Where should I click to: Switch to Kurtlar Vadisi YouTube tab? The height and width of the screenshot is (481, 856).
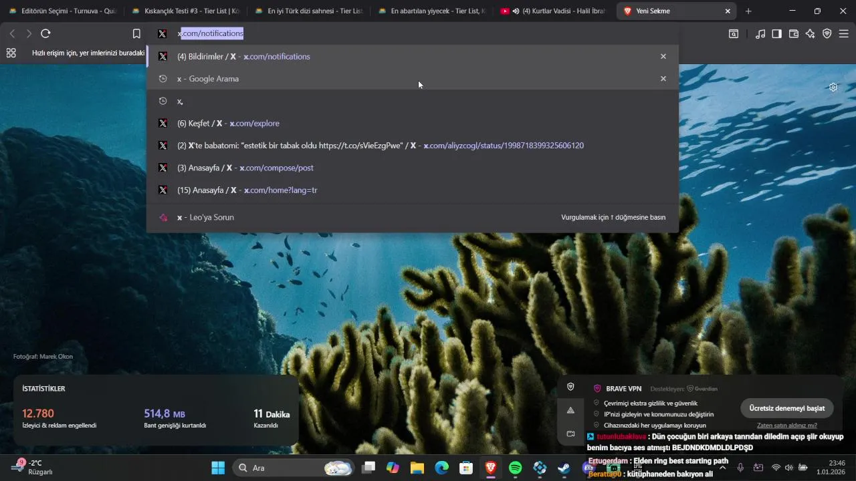554,11
